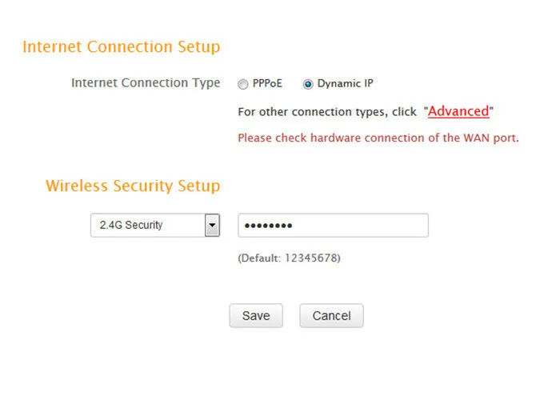Open the 2.4G Security combo box
The height and width of the screenshot is (400, 560).
click(x=155, y=226)
